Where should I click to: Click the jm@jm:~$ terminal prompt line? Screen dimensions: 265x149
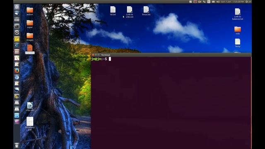point(101,59)
